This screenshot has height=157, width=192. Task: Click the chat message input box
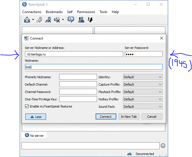point(90,146)
